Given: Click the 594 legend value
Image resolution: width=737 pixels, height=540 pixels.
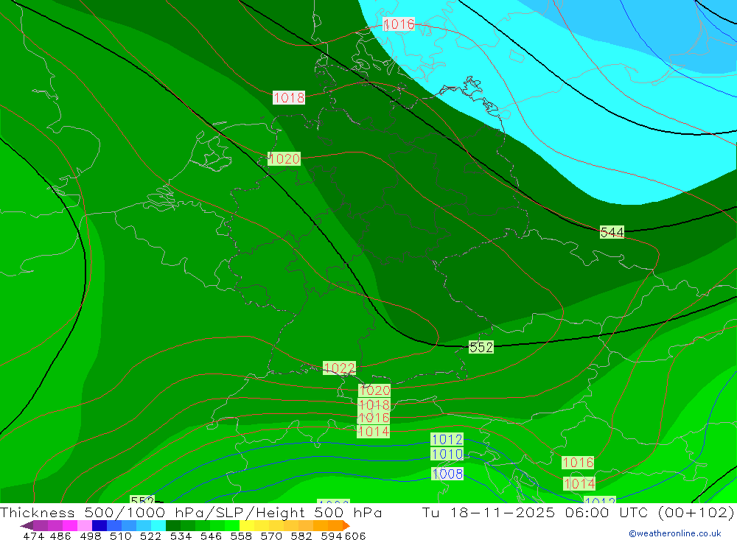Looking at the screenshot, I should [x=332, y=536].
